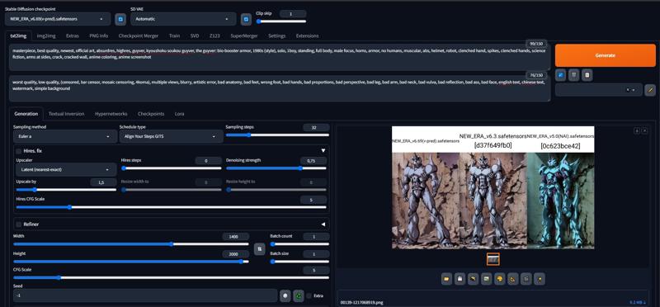The width and height of the screenshot is (660, 307).
Task: Swap width and height values
Action: tap(260, 249)
